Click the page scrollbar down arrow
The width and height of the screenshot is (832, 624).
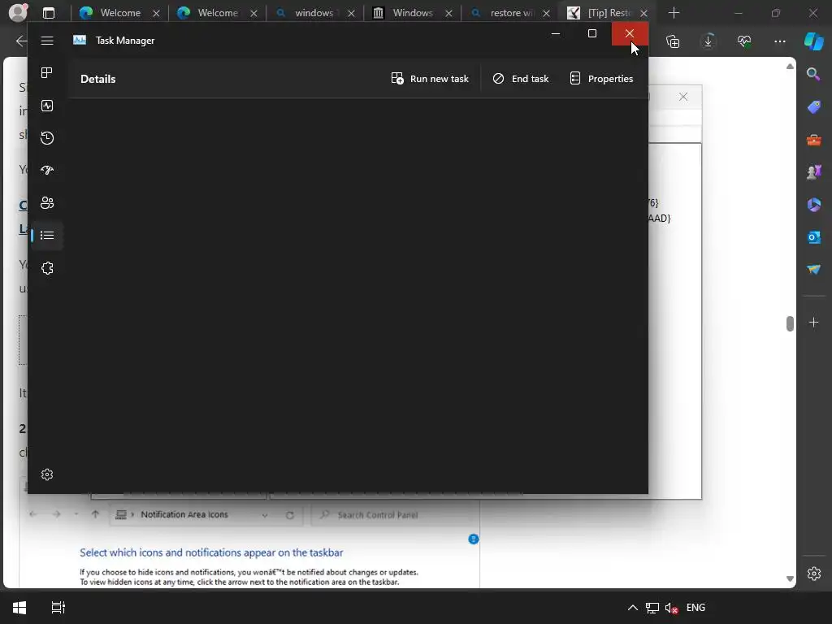click(x=790, y=578)
